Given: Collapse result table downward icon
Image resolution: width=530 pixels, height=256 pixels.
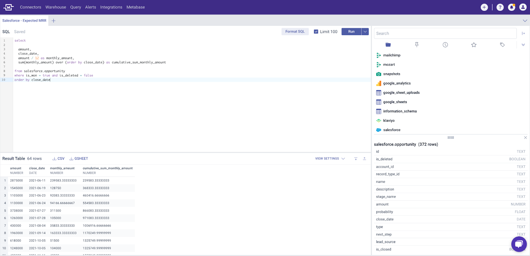Looking at the screenshot, I should tap(356, 159).
